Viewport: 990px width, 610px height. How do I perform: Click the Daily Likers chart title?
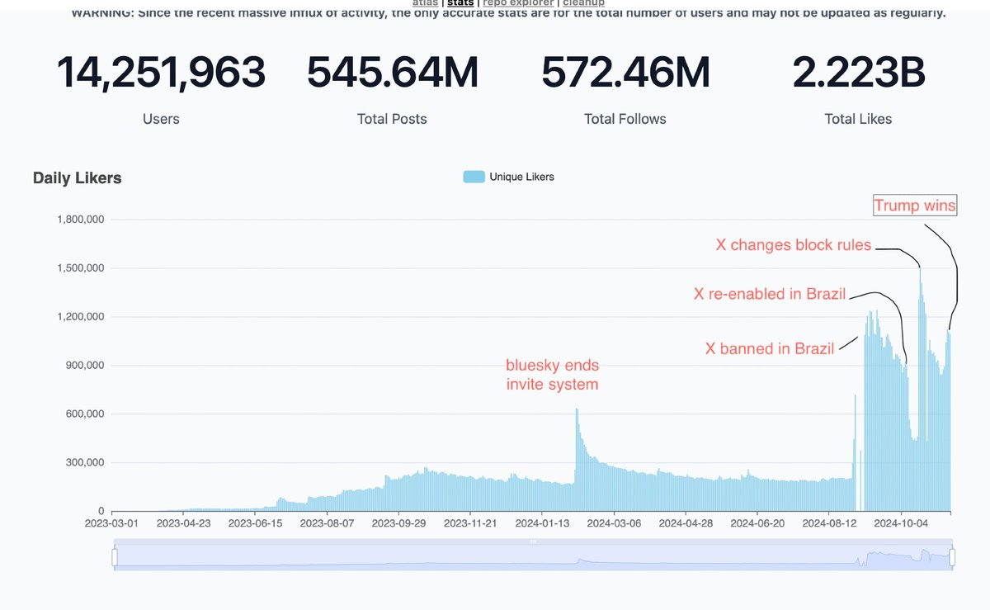coord(77,178)
